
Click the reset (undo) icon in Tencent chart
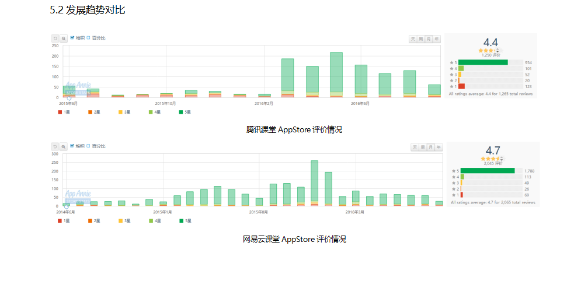[x=55, y=38]
